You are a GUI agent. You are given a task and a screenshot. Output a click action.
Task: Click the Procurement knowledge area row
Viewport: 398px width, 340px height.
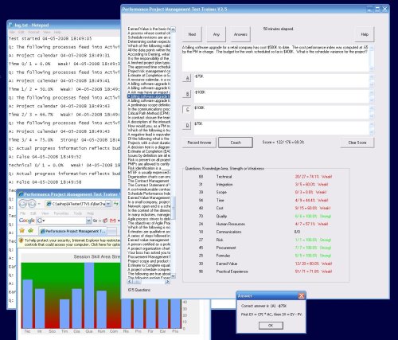(265, 248)
